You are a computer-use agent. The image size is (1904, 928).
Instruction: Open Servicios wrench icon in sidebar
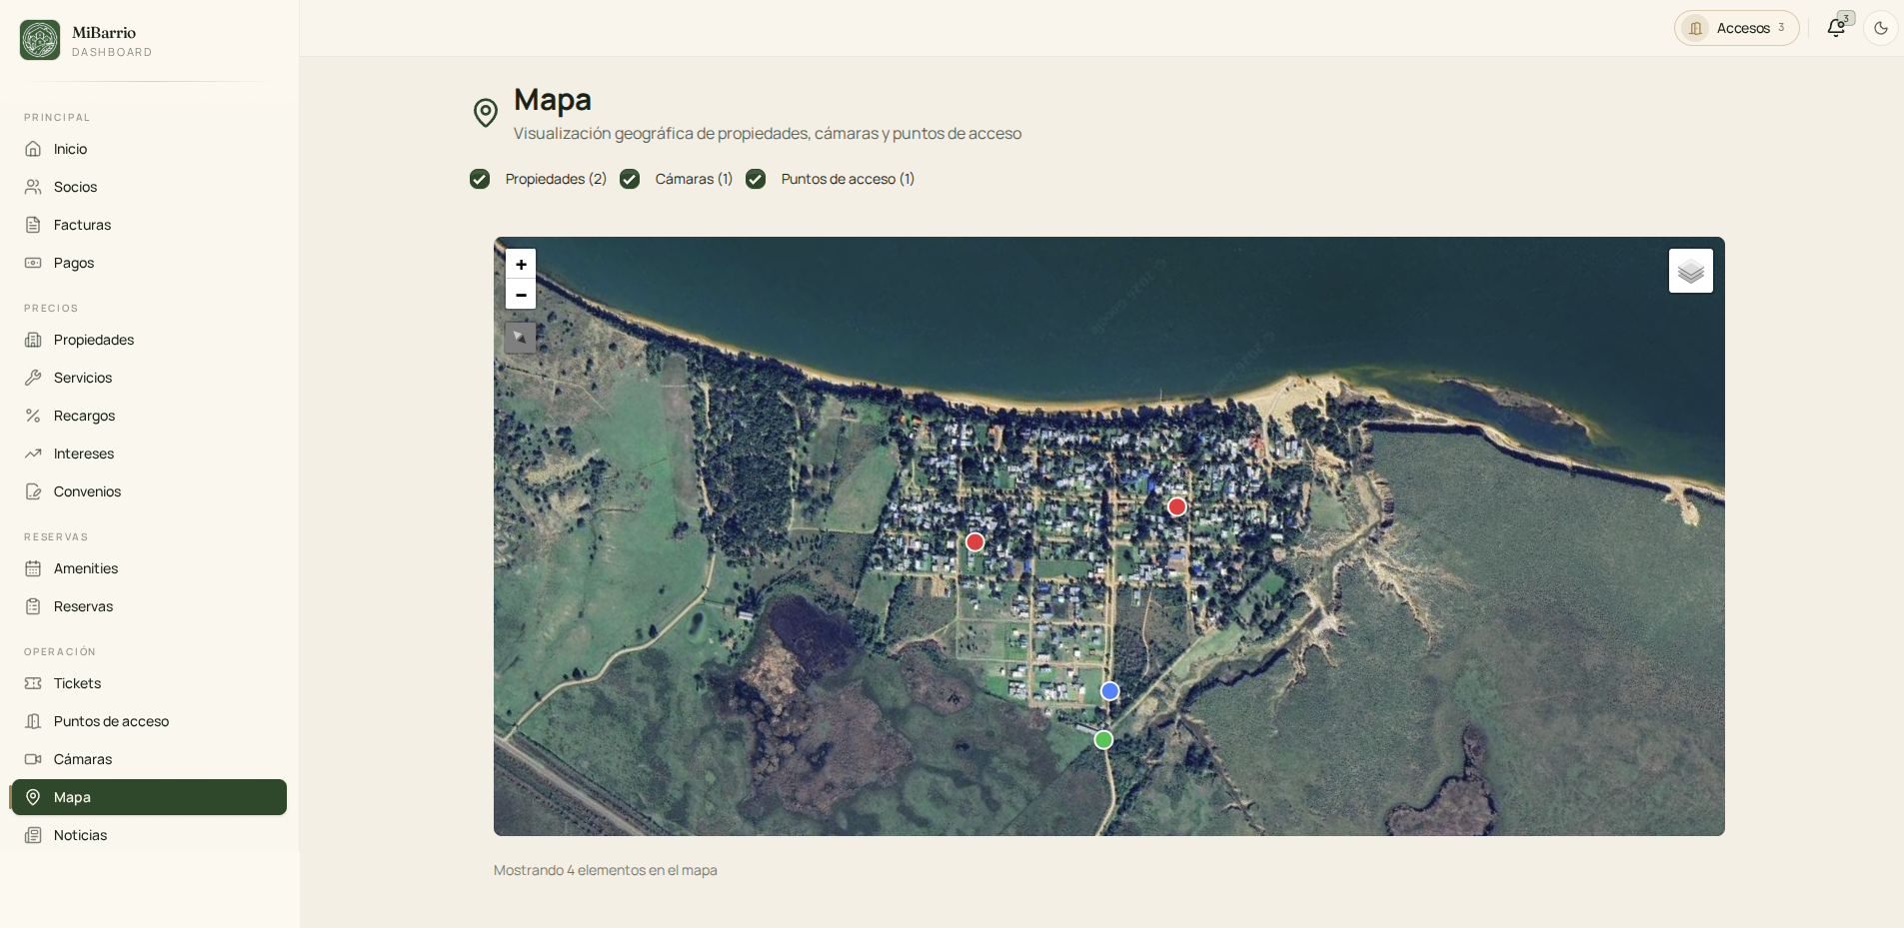(x=33, y=378)
